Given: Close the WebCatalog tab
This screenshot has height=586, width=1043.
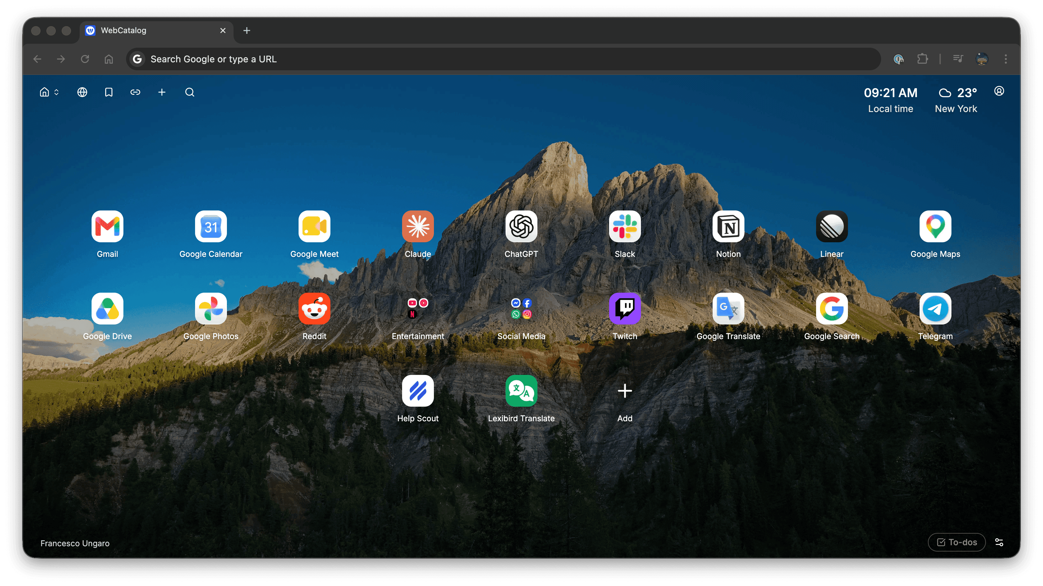Looking at the screenshot, I should [x=223, y=30].
